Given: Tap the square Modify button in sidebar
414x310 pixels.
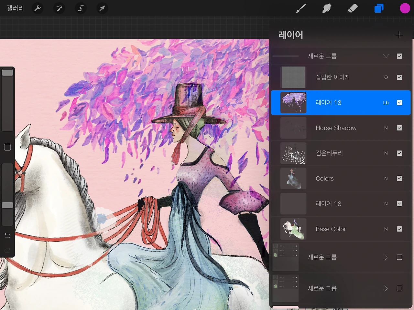Looking at the screenshot, I should tap(7, 147).
